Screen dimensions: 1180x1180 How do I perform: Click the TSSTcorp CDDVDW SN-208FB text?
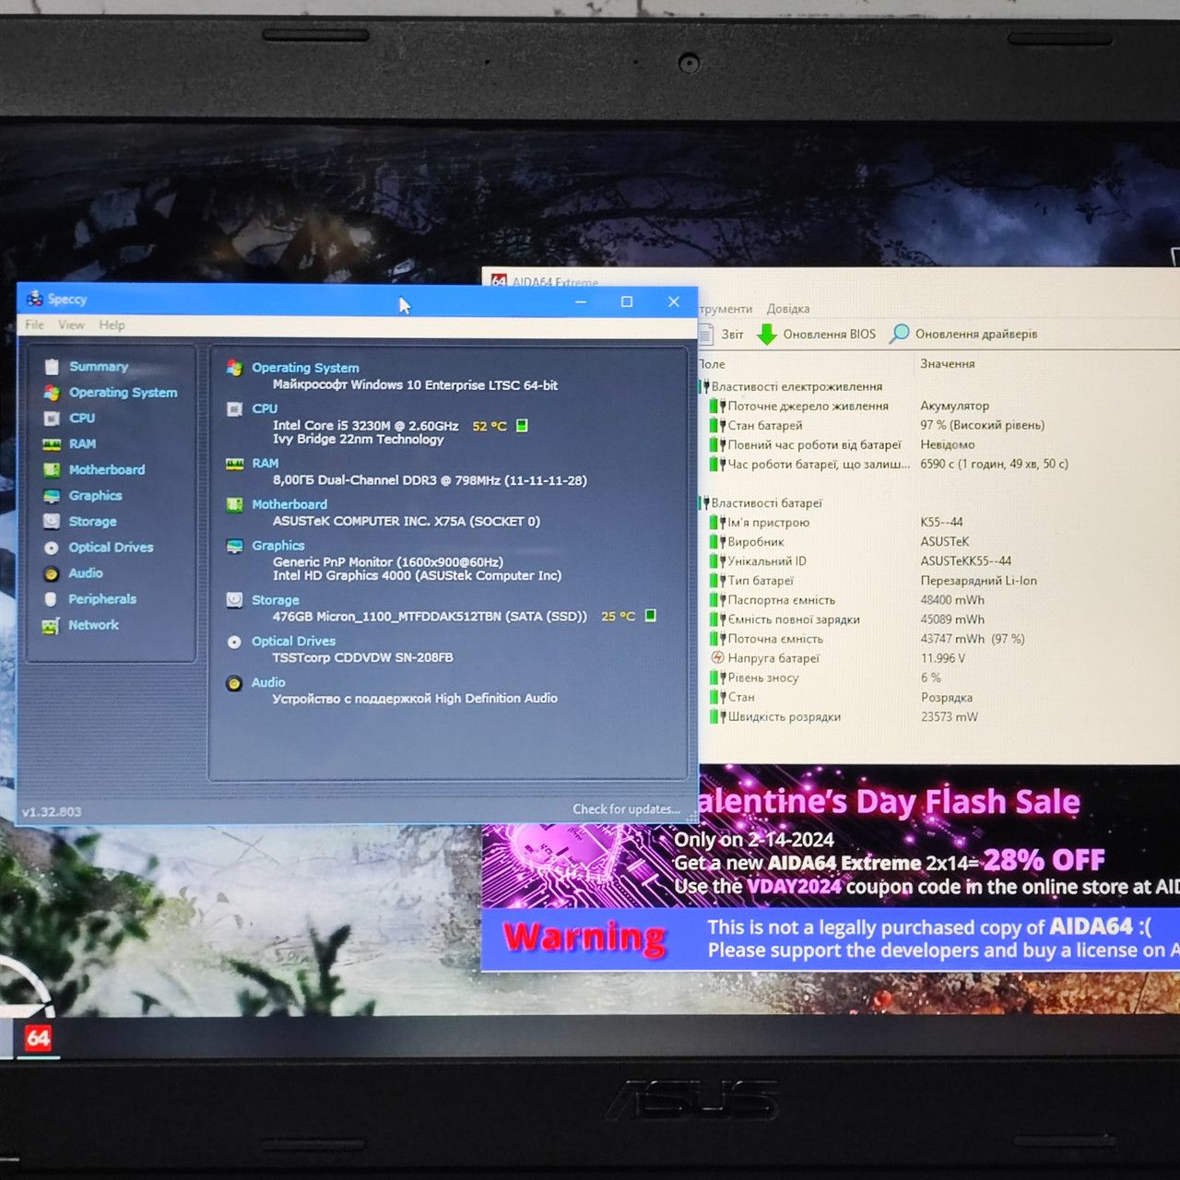pos(362,658)
